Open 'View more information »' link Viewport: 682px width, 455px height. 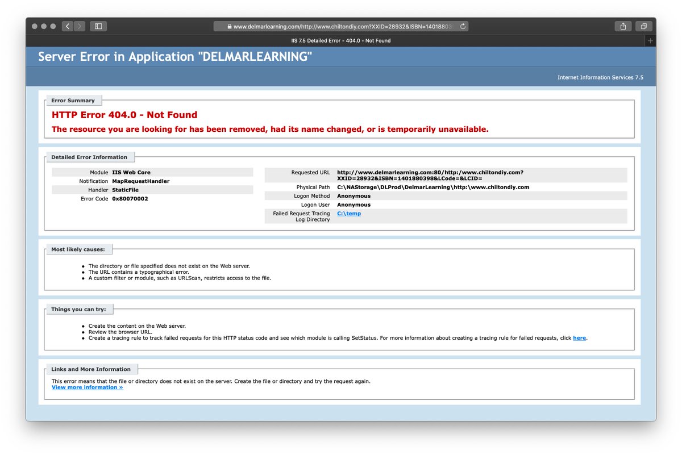[87, 387]
